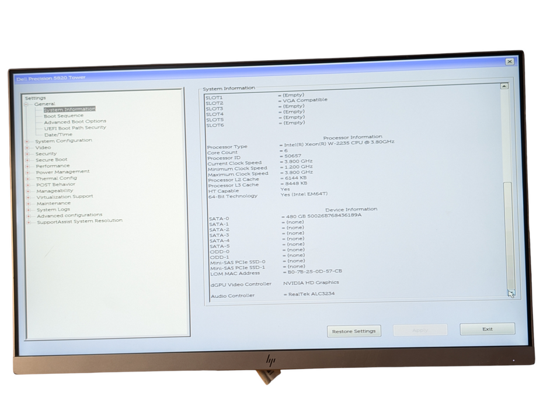Select the Thermal Config label
This screenshot has width=543, height=409.
coord(57,178)
